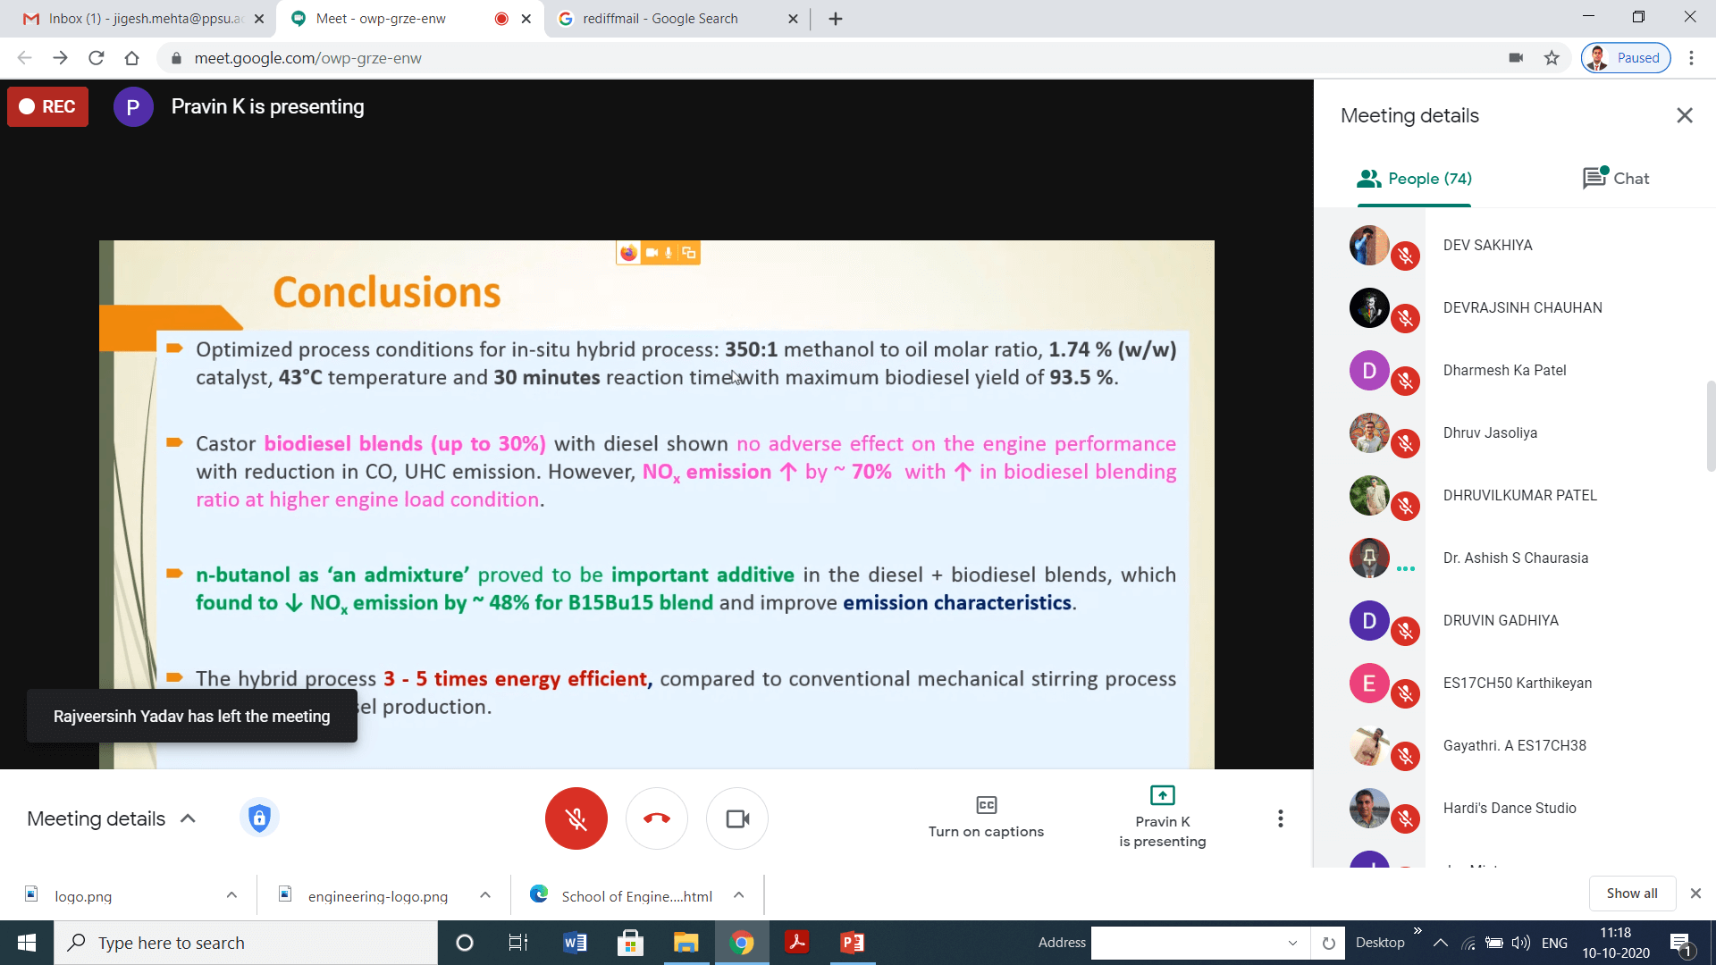Open the logo.png download options chevron
Viewport: 1716px width, 965px height.
[231, 895]
